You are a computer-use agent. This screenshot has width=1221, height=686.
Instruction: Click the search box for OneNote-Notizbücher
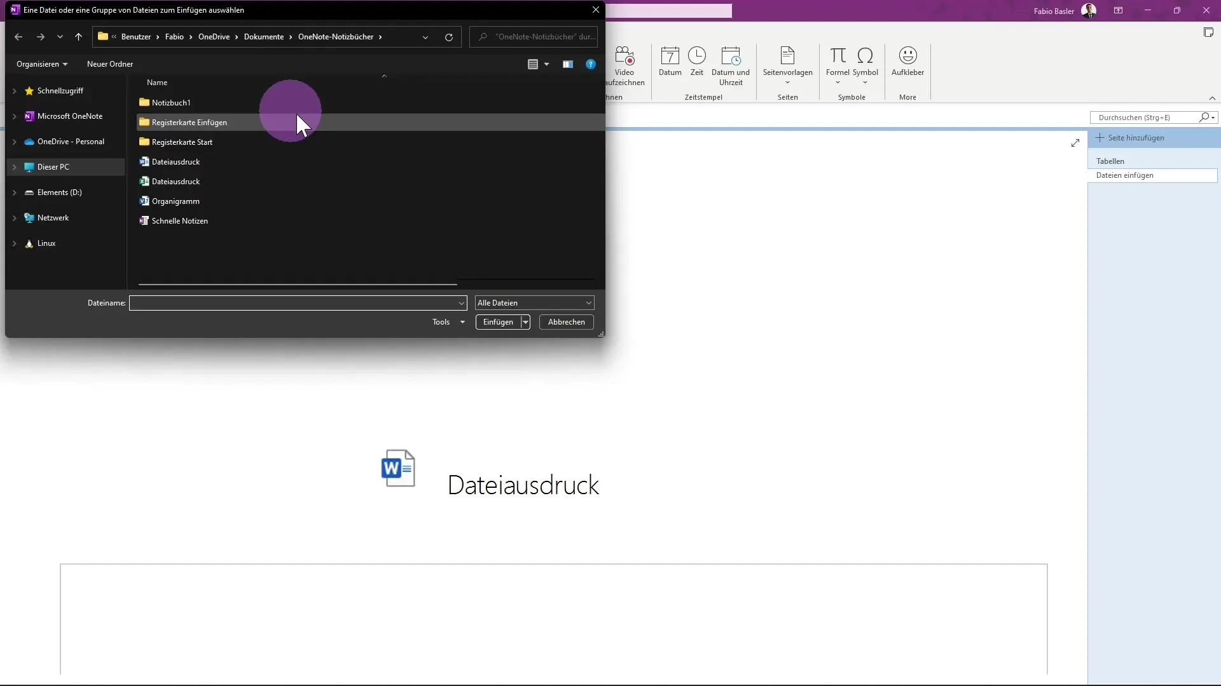[534, 37]
